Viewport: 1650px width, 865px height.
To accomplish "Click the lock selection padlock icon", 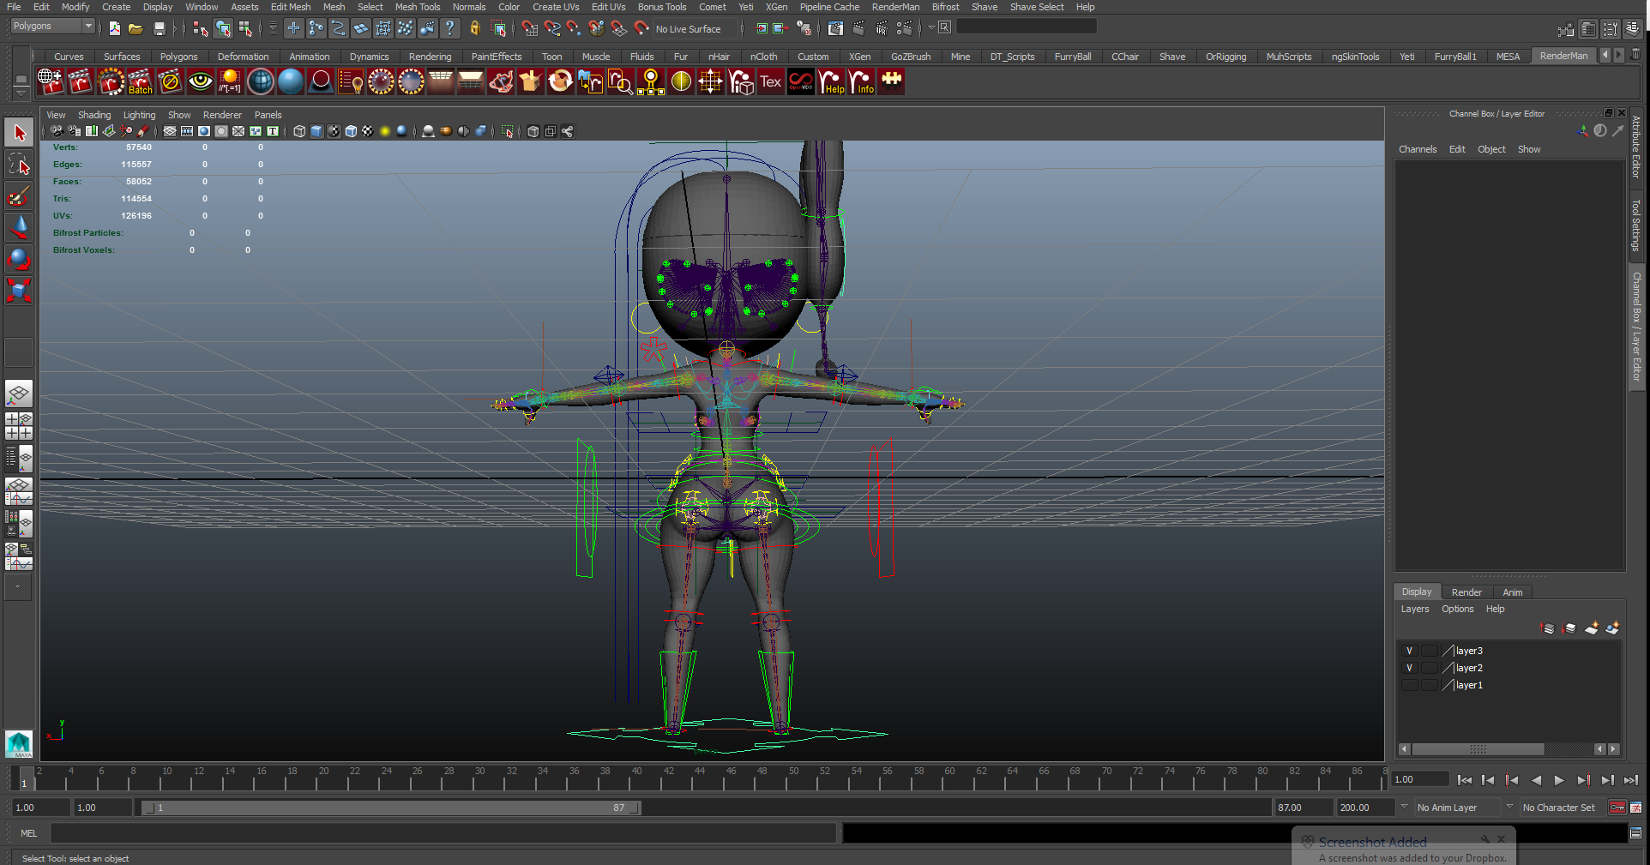I will tap(474, 28).
